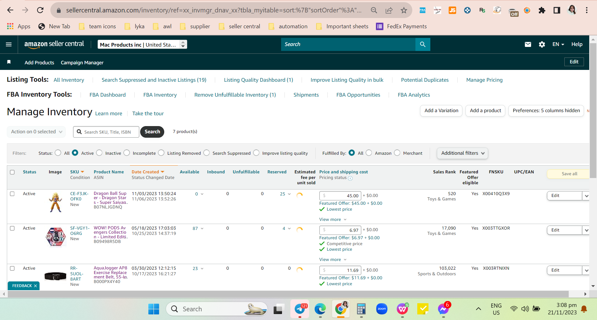Open the Mac Products inc account switcher
Image resolution: width=597 pixels, height=320 pixels.
tap(142, 44)
